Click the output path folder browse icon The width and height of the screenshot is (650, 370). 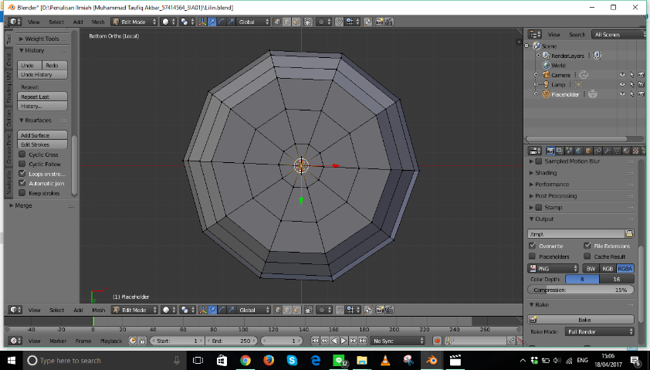pos(629,233)
